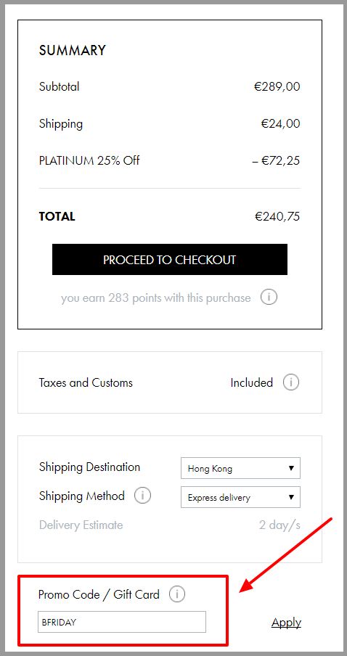Show info for Promo Code / Gift Card

177,594
